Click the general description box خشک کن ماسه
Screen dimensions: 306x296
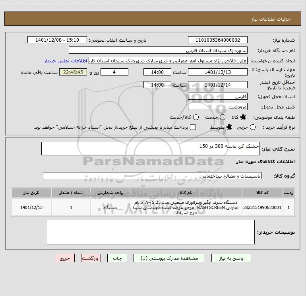click(x=151, y=149)
